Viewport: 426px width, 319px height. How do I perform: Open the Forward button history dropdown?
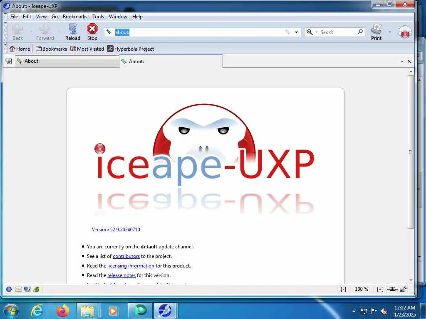[59, 32]
